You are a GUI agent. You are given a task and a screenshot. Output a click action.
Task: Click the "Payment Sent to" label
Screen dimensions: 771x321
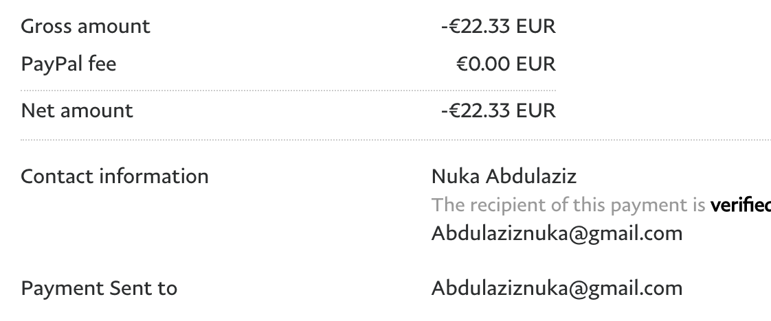[99, 288]
